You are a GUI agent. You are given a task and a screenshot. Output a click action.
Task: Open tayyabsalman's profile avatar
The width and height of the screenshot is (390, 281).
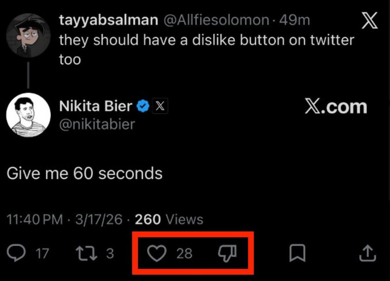tap(28, 35)
